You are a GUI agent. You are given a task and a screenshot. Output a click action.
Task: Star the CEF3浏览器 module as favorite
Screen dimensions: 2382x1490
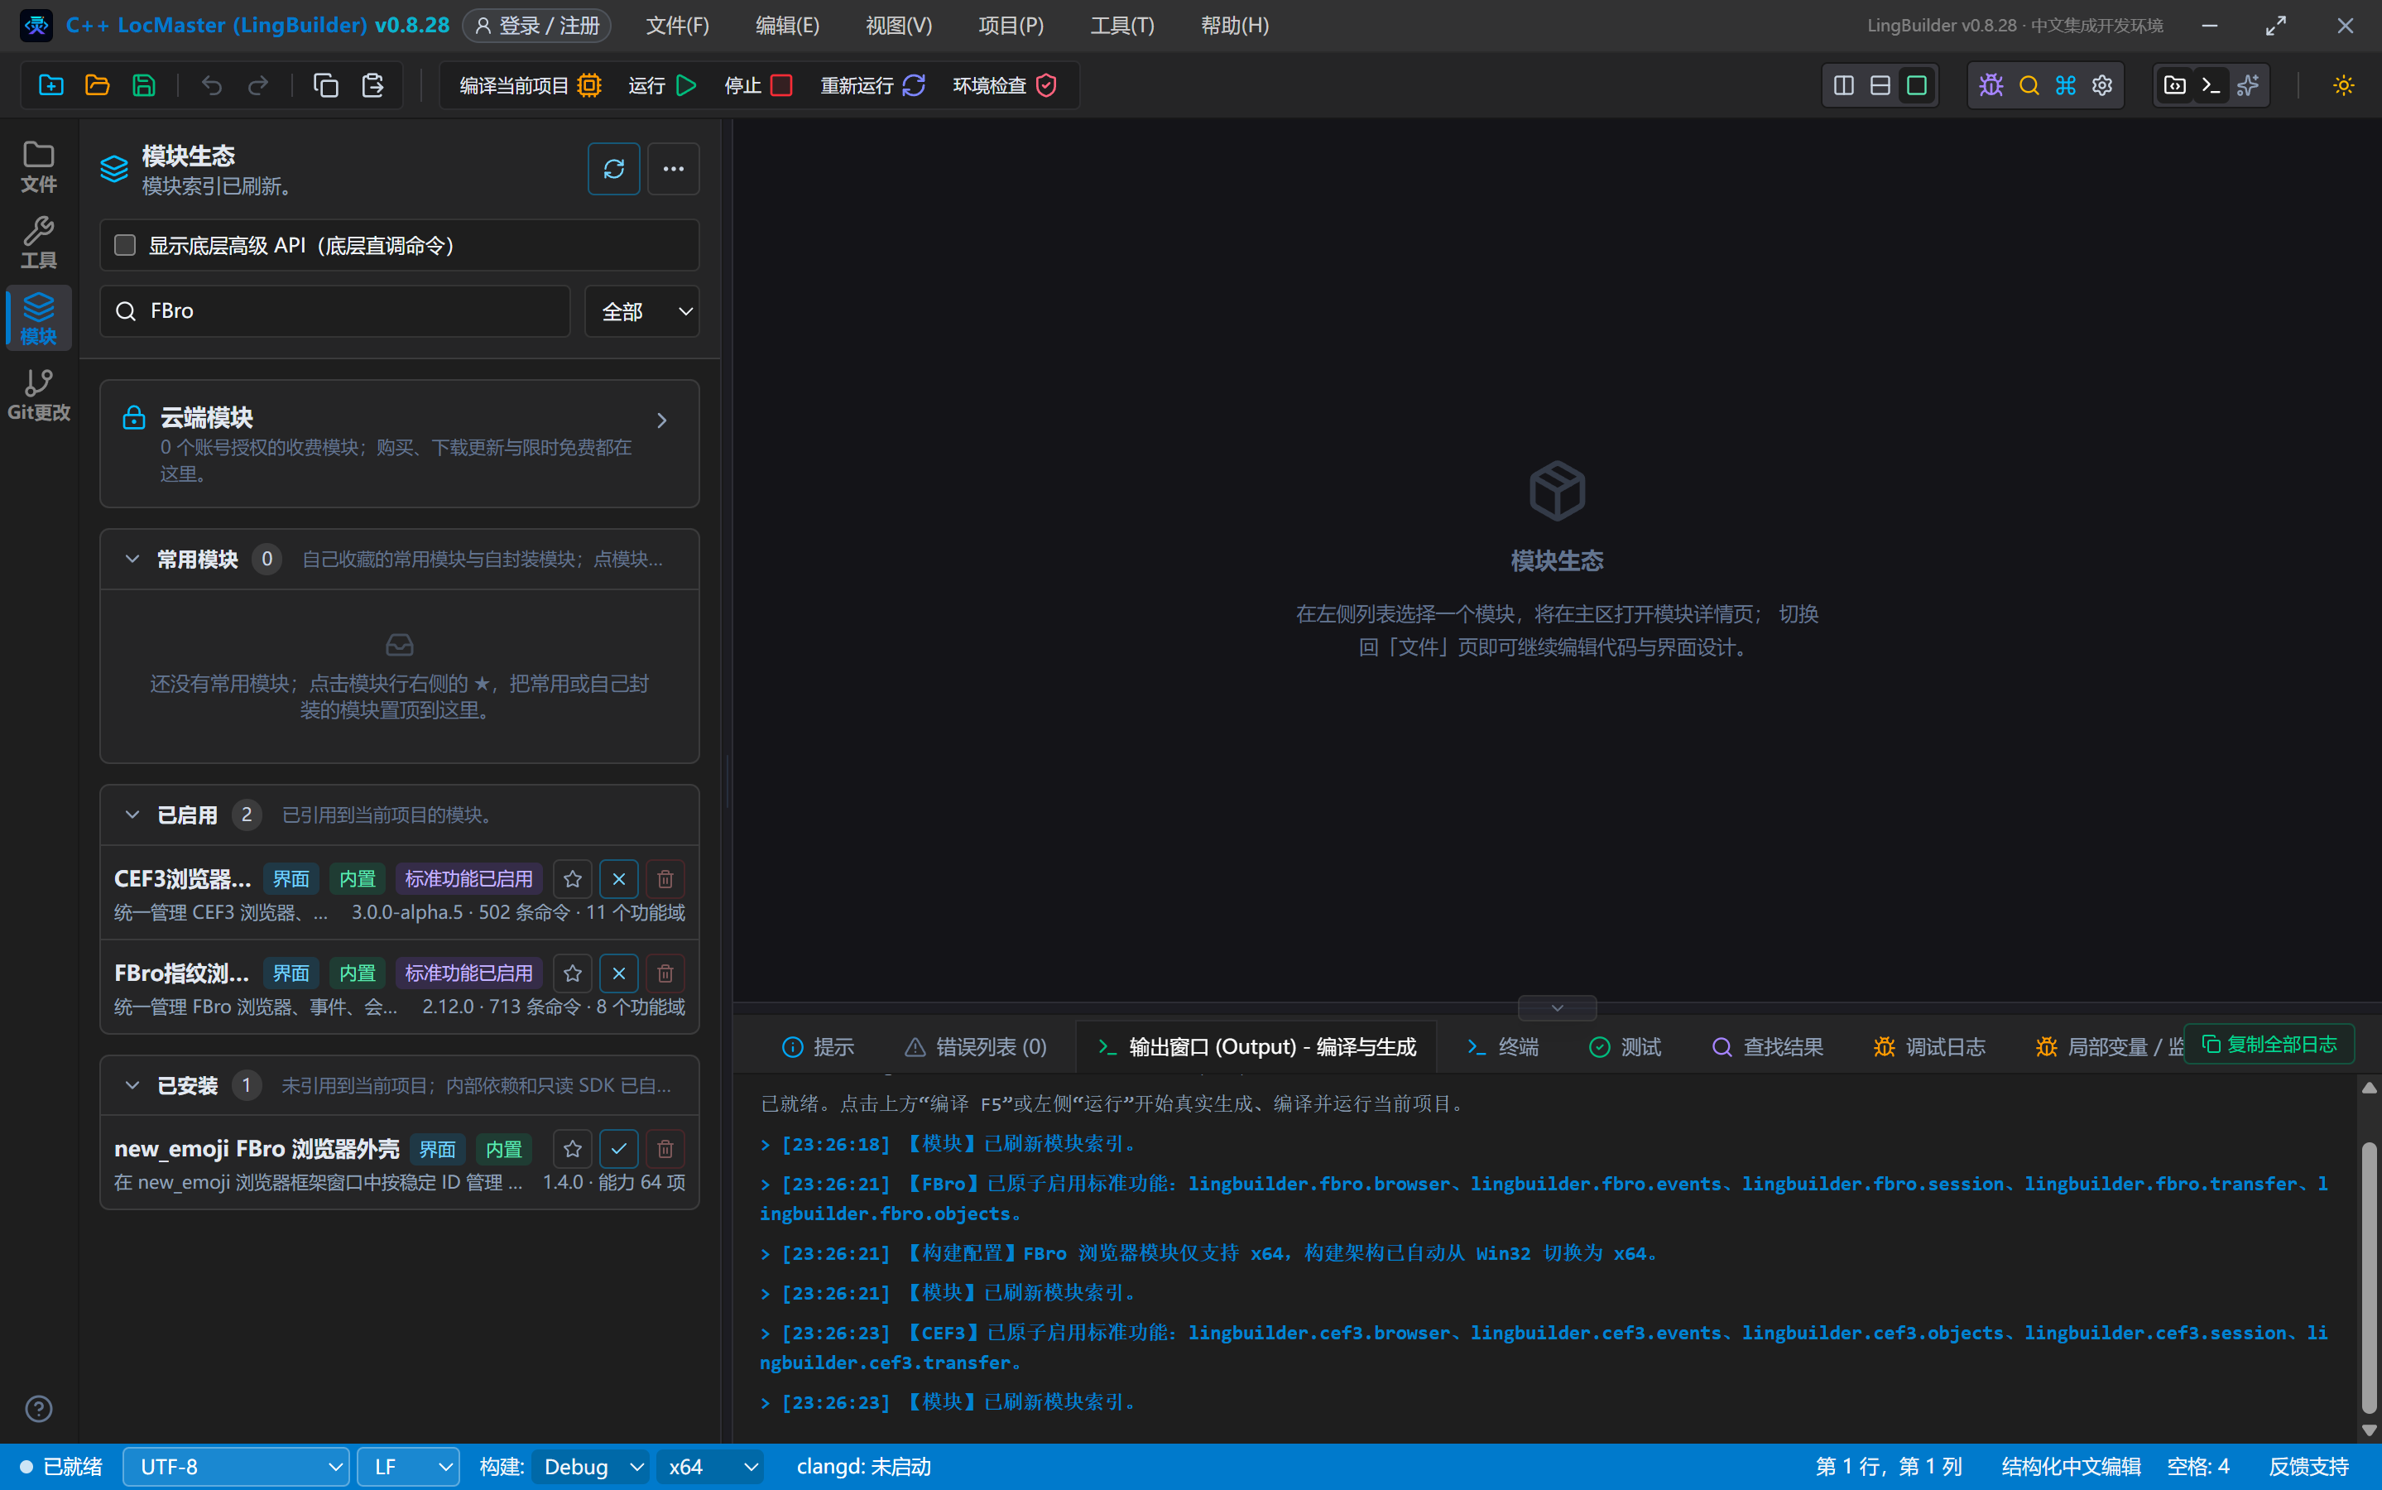click(x=573, y=879)
